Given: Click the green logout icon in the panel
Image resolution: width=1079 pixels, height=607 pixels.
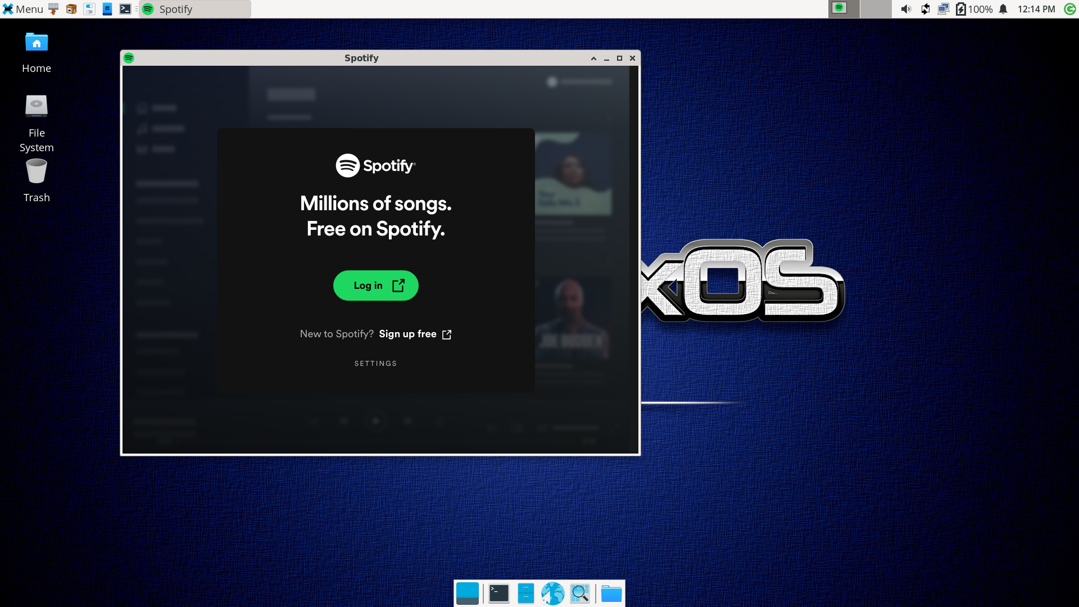Looking at the screenshot, I should point(1070,9).
